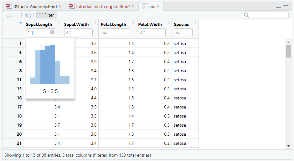Open the Petal.Length filter box
The image size is (294, 161).
click(x=115, y=33)
